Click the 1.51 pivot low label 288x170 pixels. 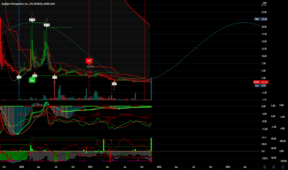point(114,84)
